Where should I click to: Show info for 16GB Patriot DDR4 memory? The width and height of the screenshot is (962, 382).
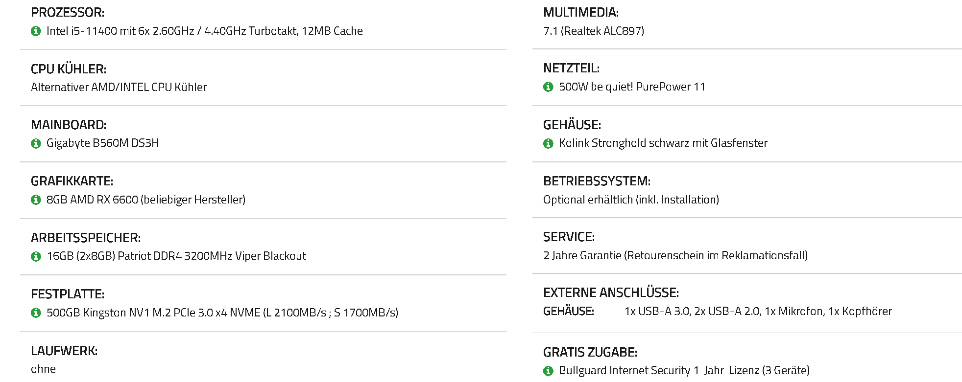tap(36, 256)
